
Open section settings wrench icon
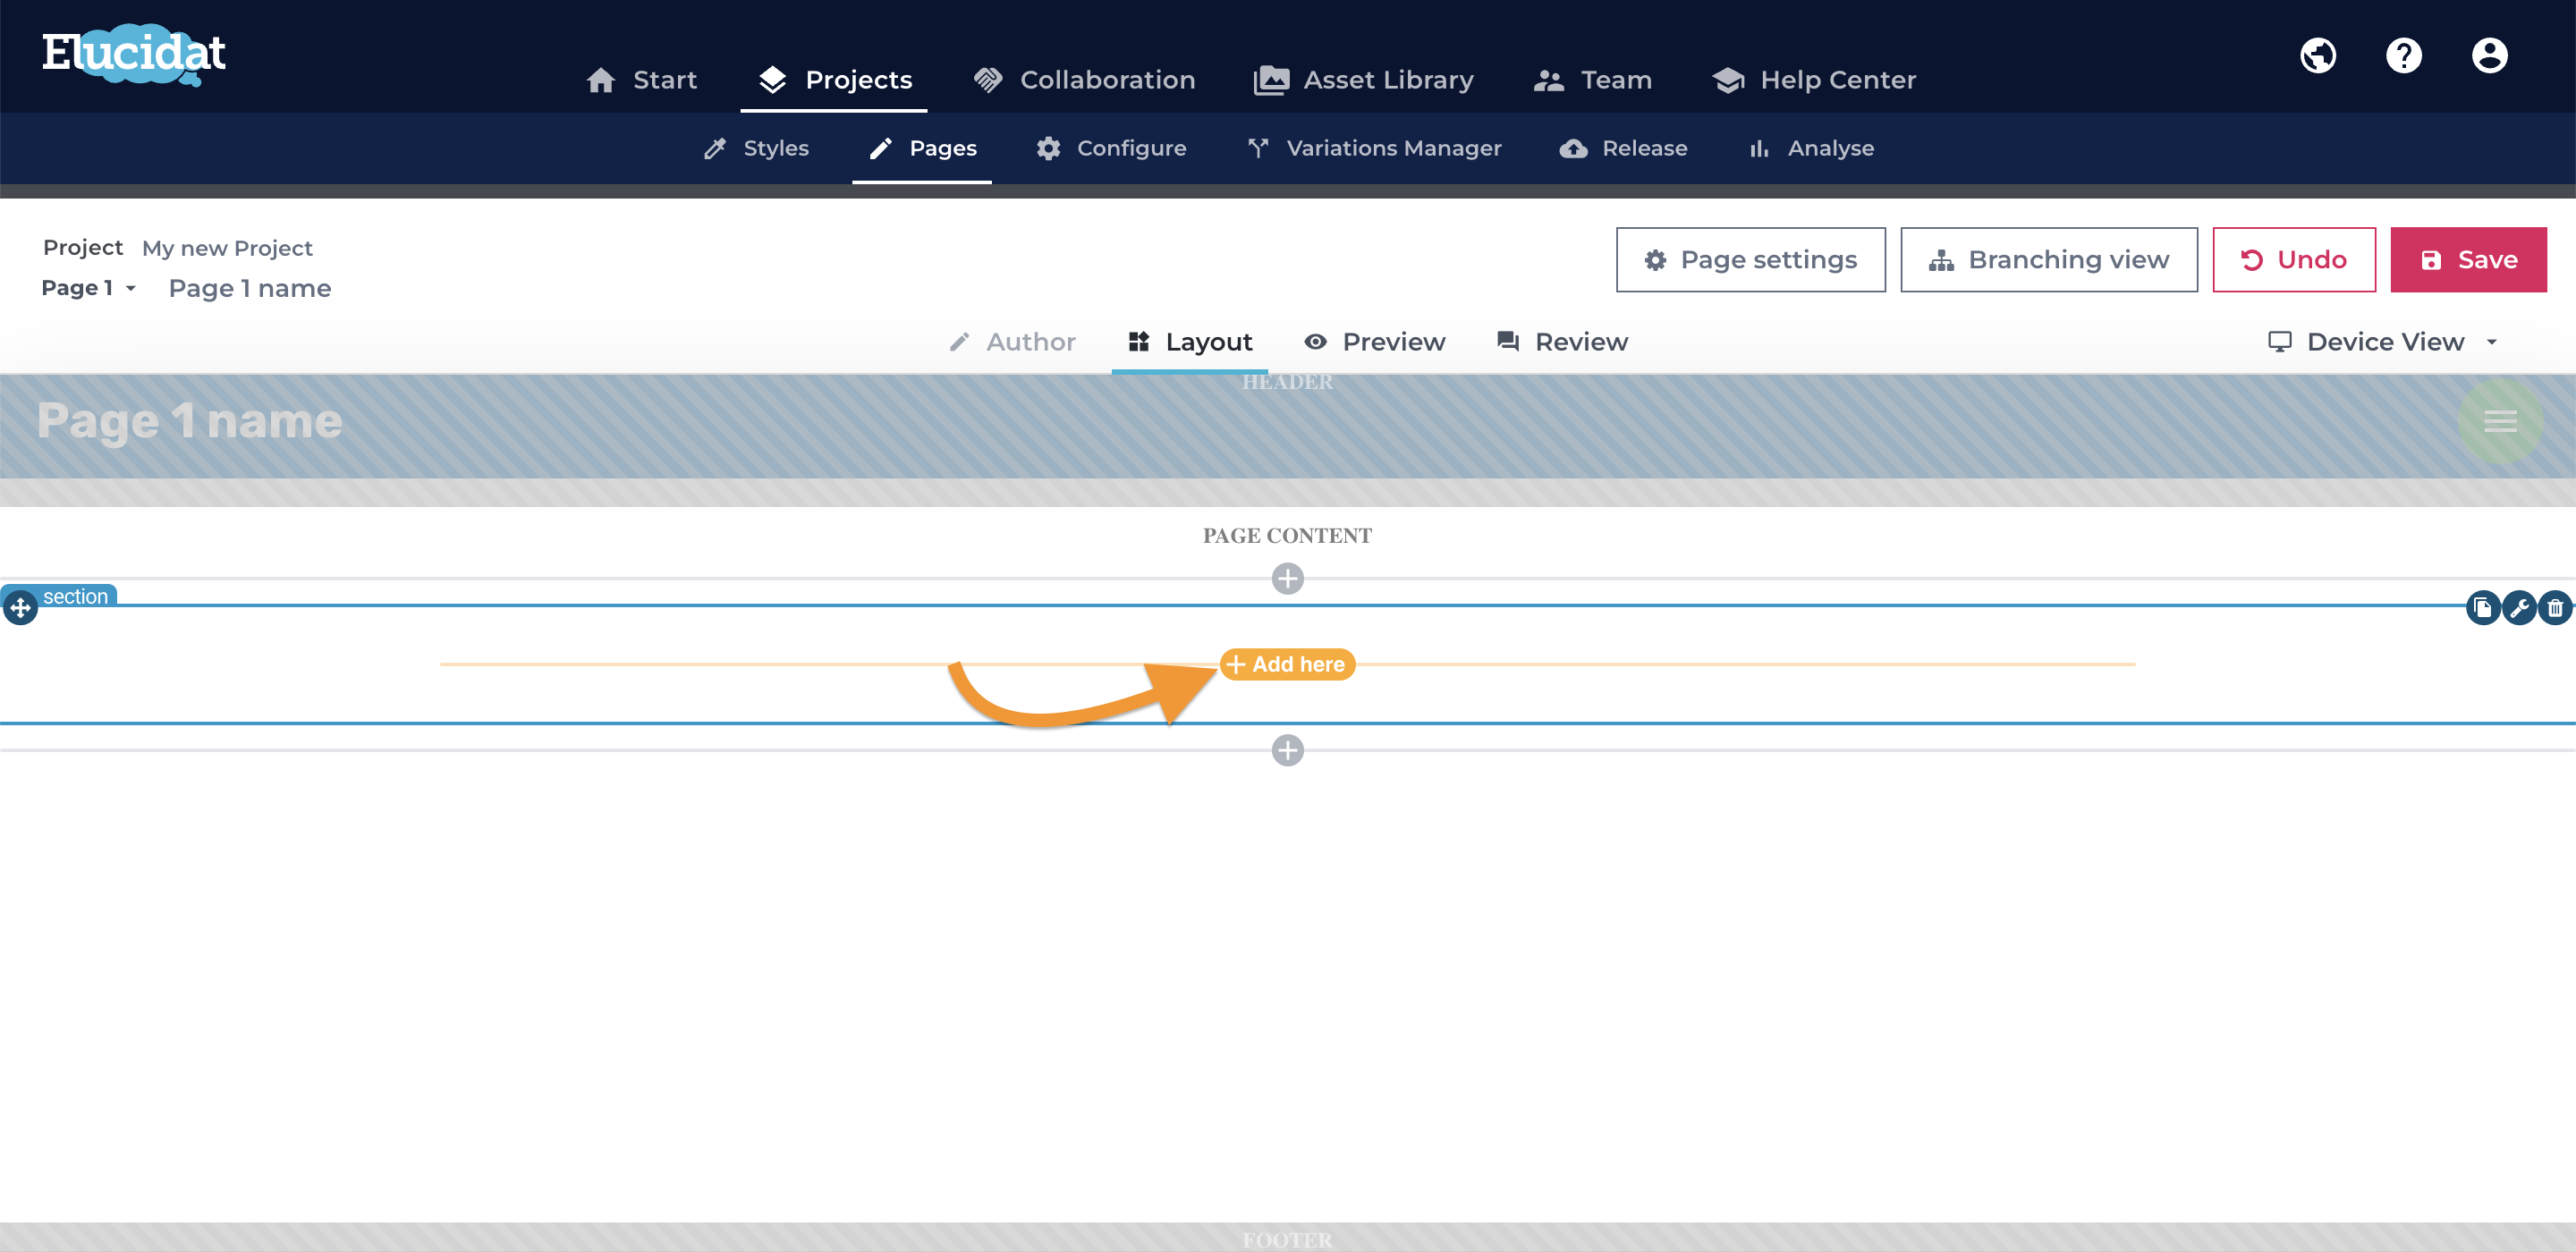point(2519,607)
